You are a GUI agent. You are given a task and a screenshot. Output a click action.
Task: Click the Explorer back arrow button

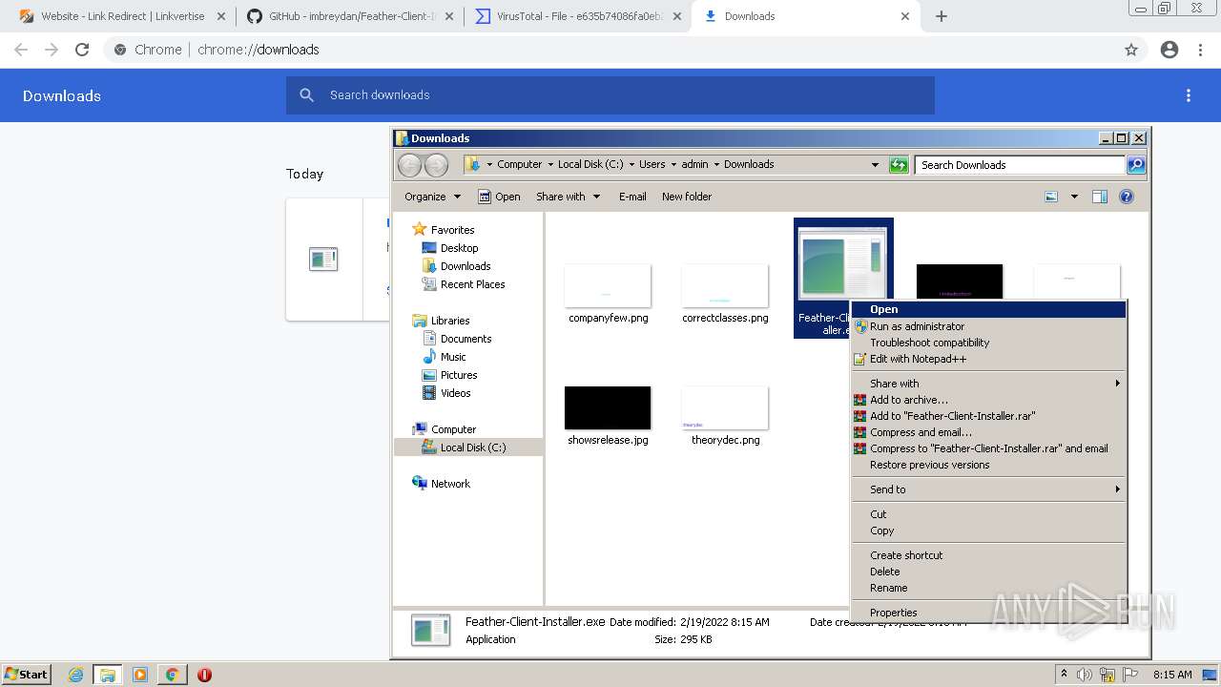coord(409,165)
